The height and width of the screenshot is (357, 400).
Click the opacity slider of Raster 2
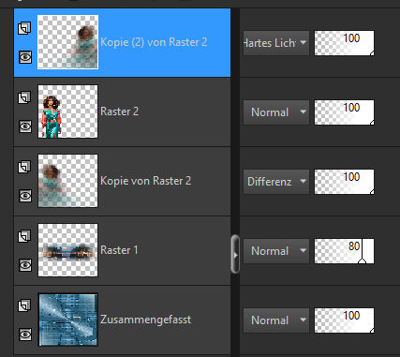[x=344, y=112]
